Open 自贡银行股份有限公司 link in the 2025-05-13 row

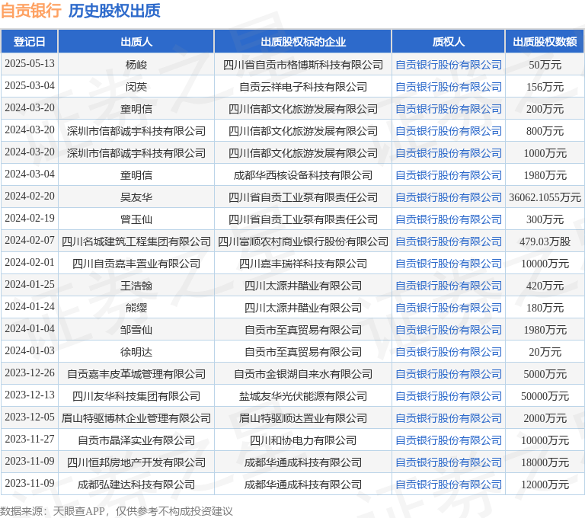(x=449, y=65)
